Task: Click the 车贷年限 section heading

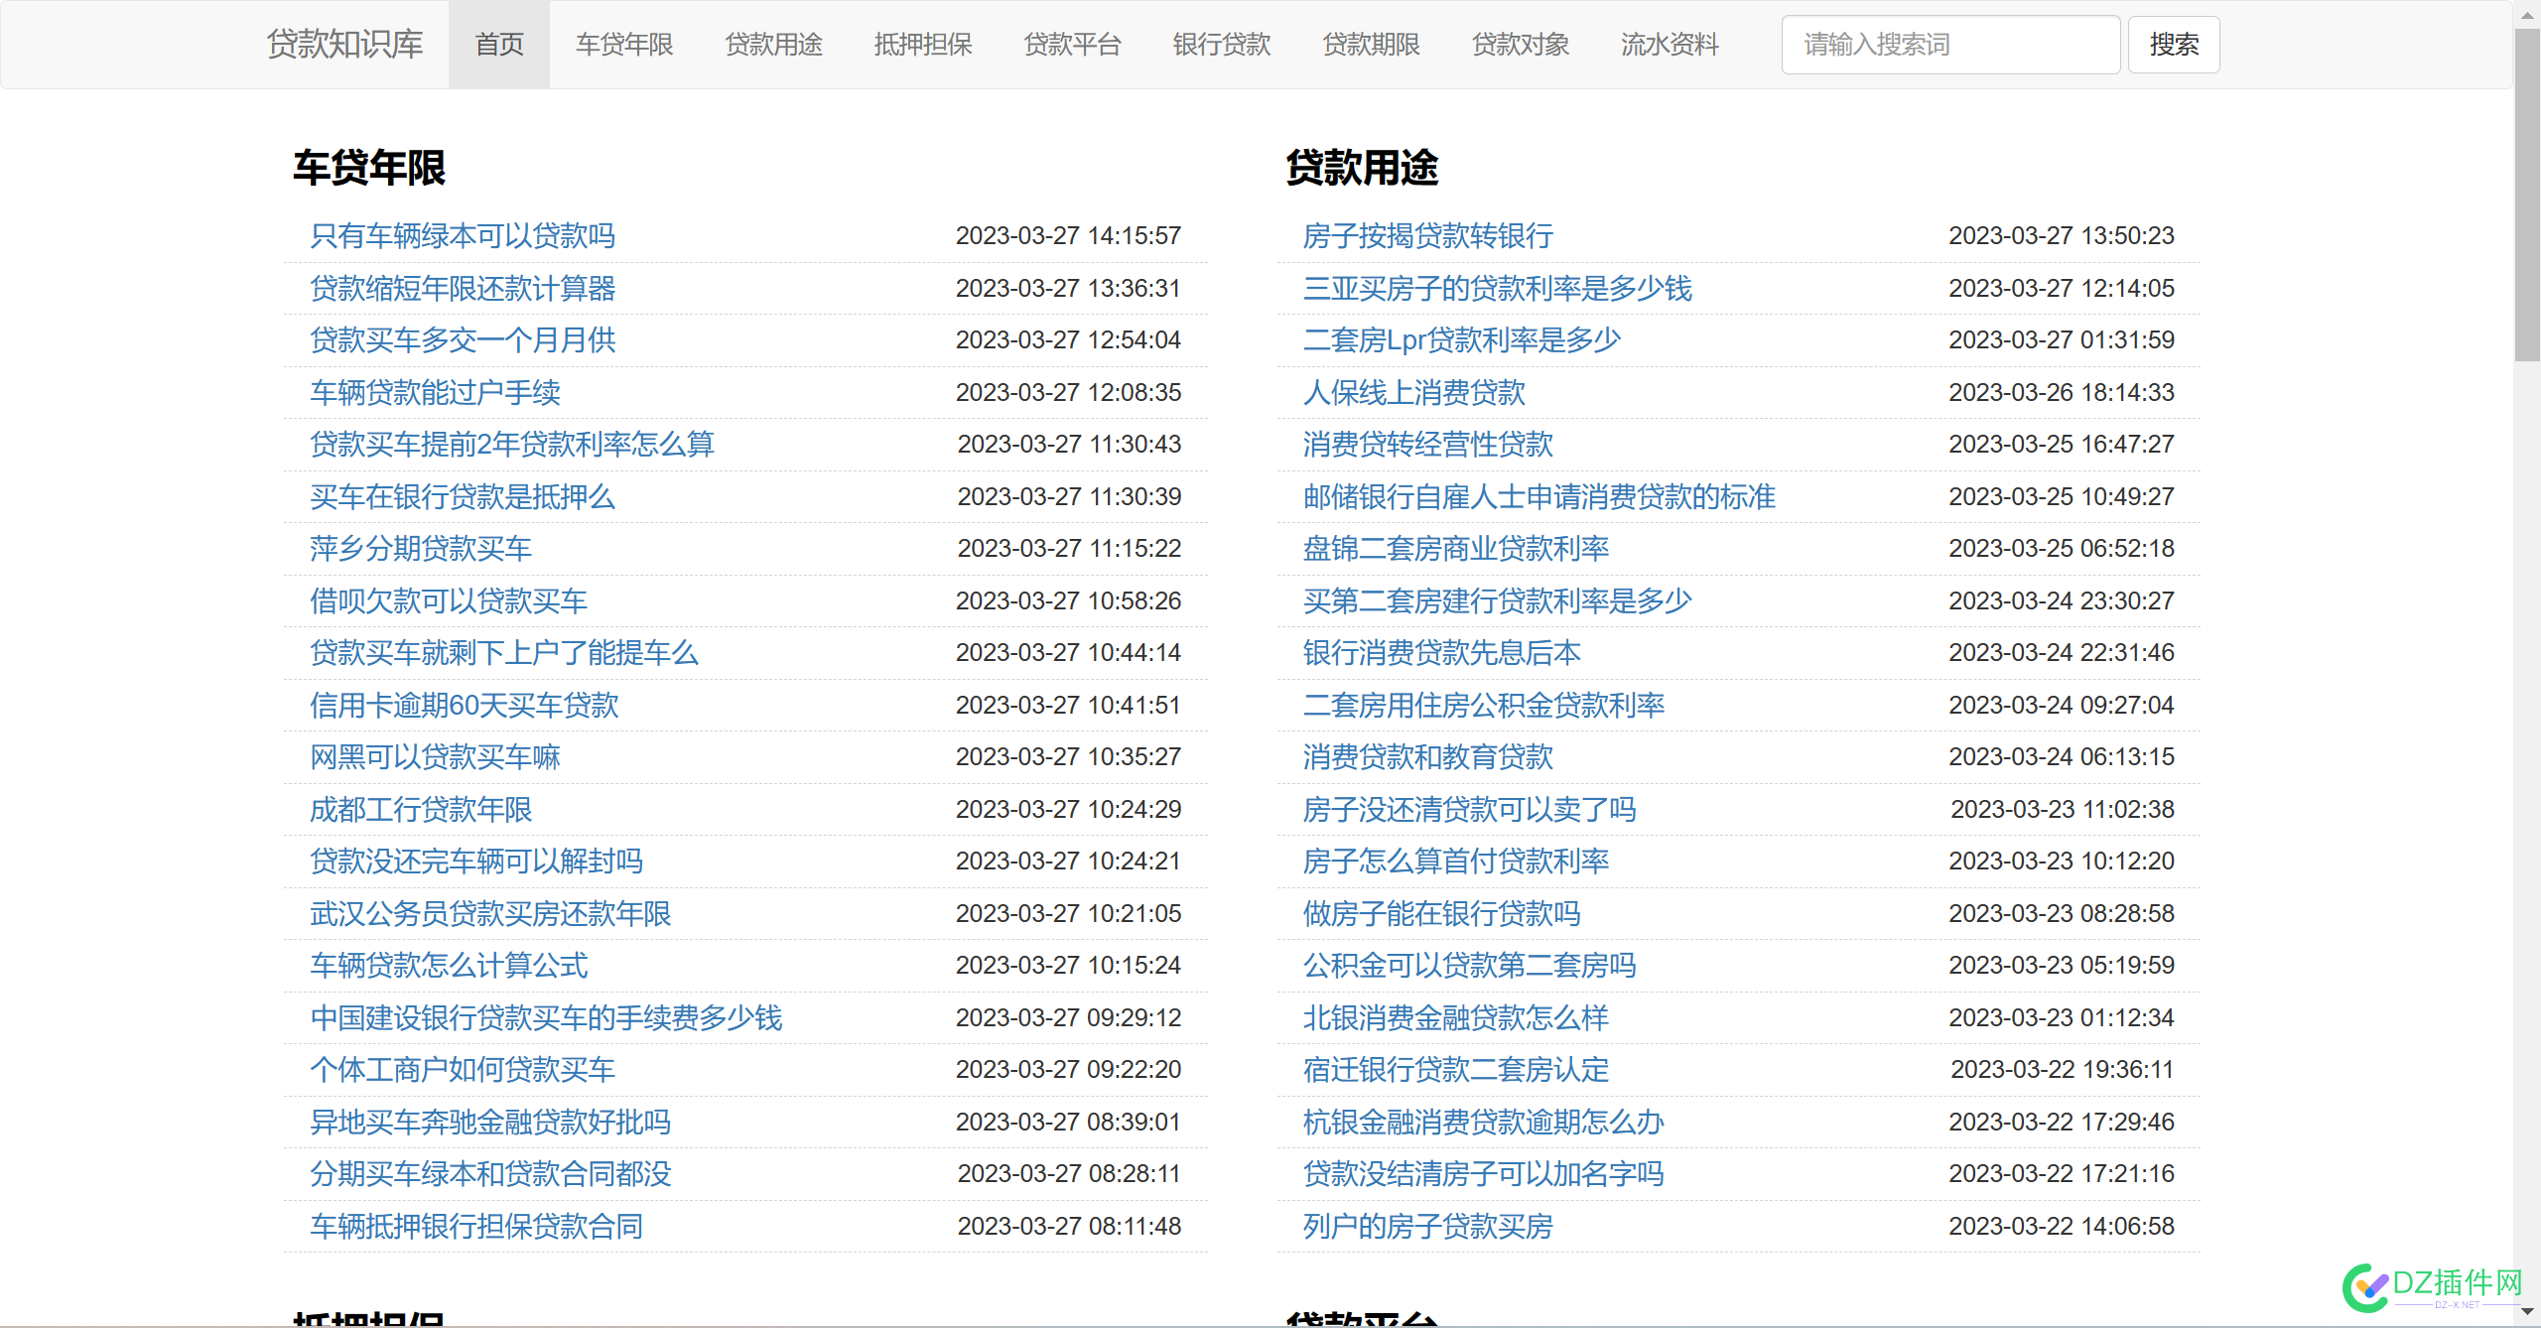Action: 369,168
